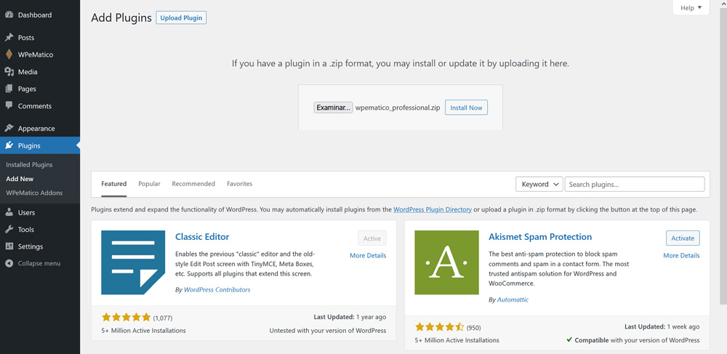The image size is (727, 354).
Task: Click the Pages icon in sidebar
Action: tap(9, 89)
